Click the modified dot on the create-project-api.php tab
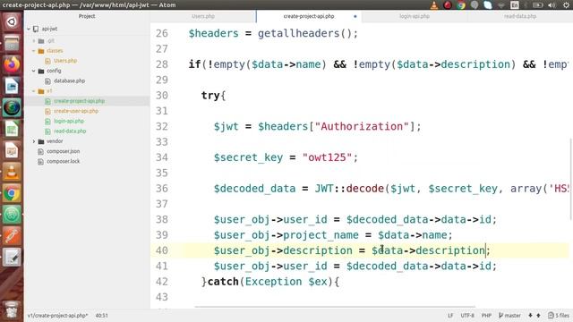 tap(355, 16)
